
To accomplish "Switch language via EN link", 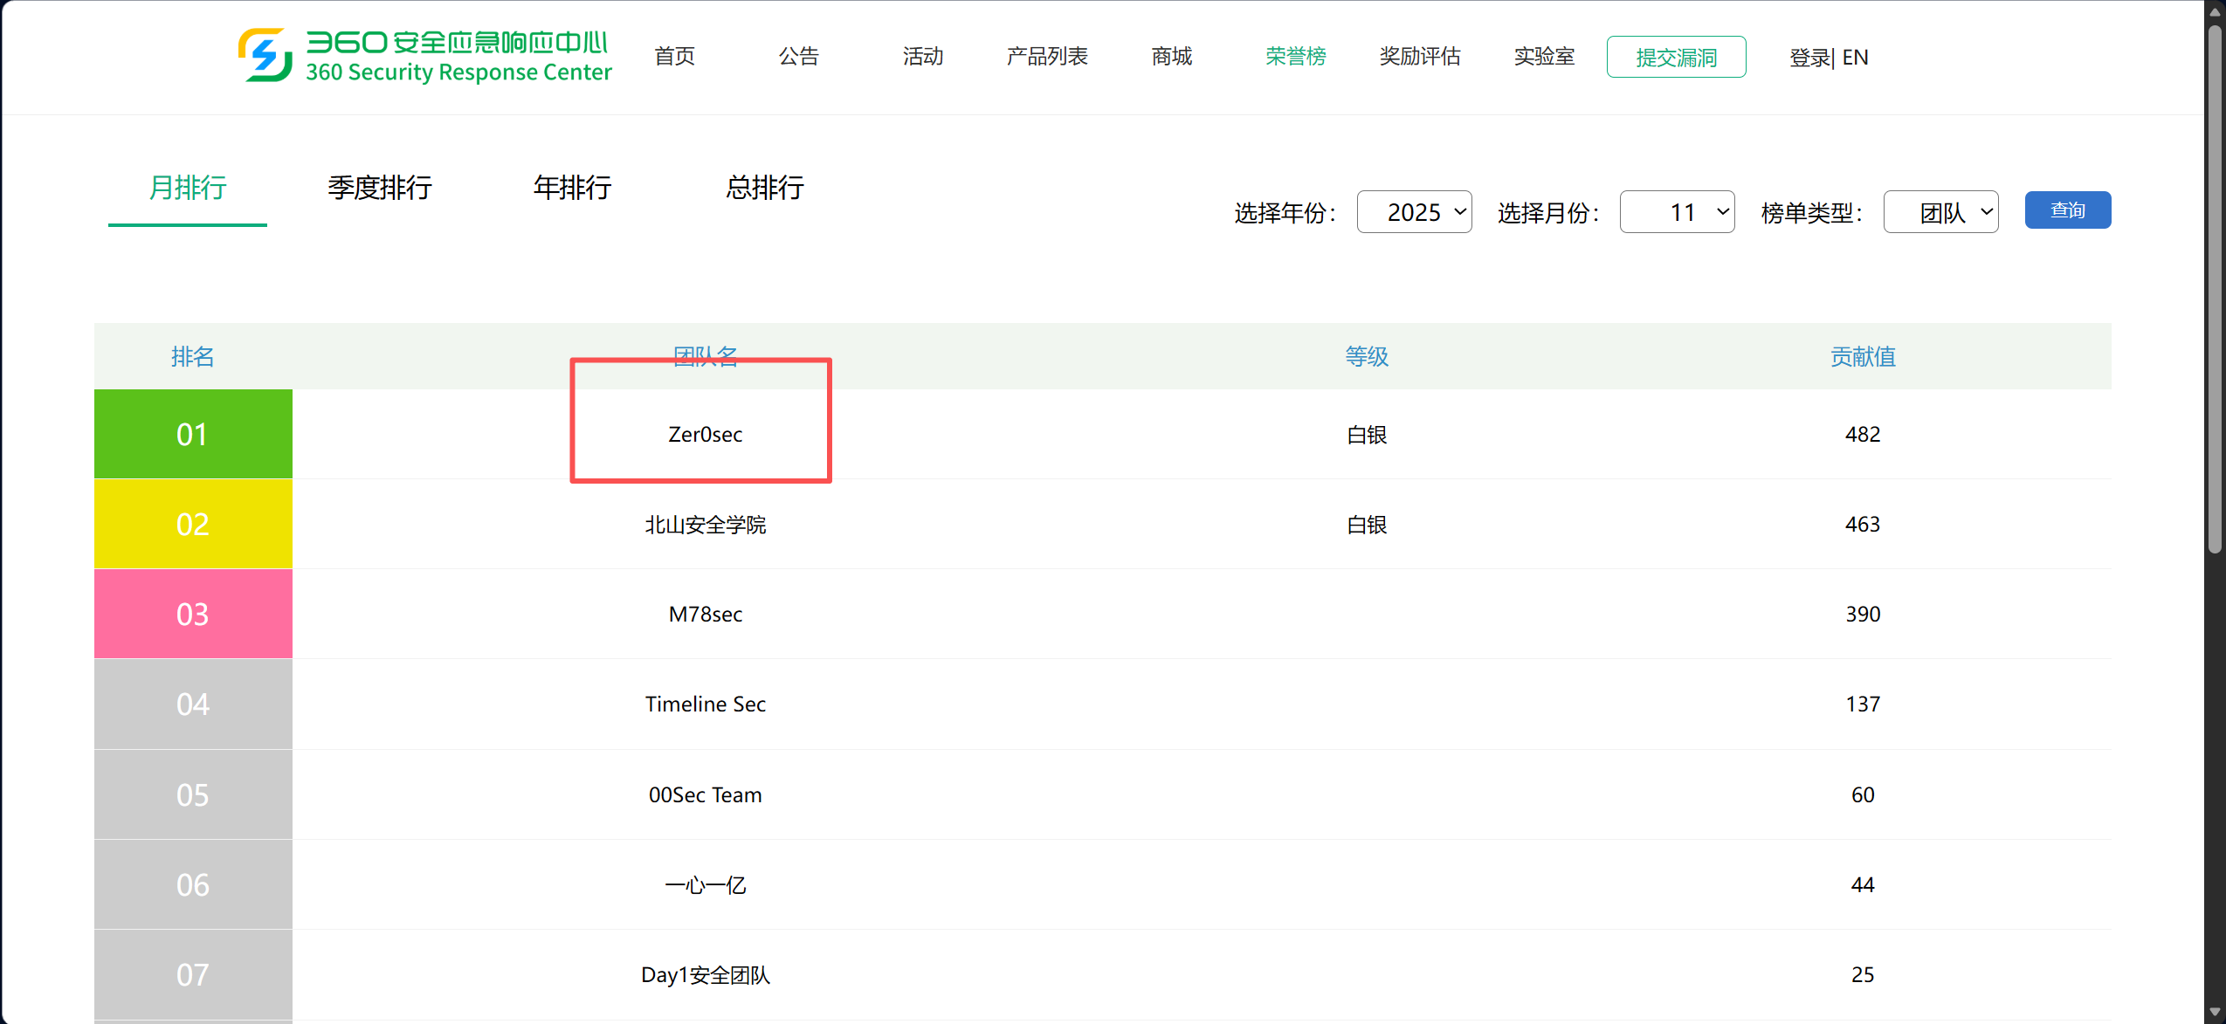I will 1856,58.
